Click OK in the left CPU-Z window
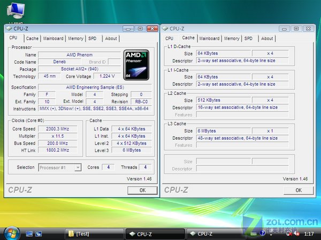321x240 pixels. coord(142,190)
